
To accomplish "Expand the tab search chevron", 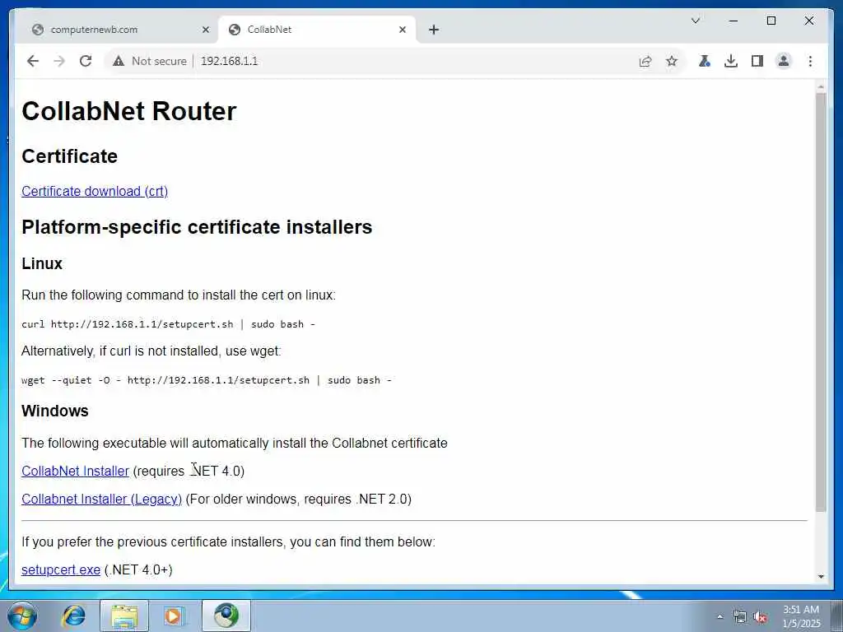I will coord(695,21).
